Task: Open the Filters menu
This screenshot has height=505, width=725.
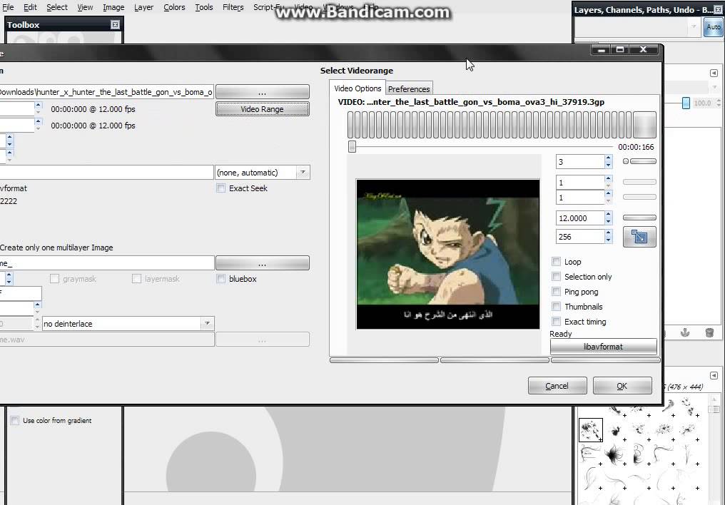Action: coord(233,7)
